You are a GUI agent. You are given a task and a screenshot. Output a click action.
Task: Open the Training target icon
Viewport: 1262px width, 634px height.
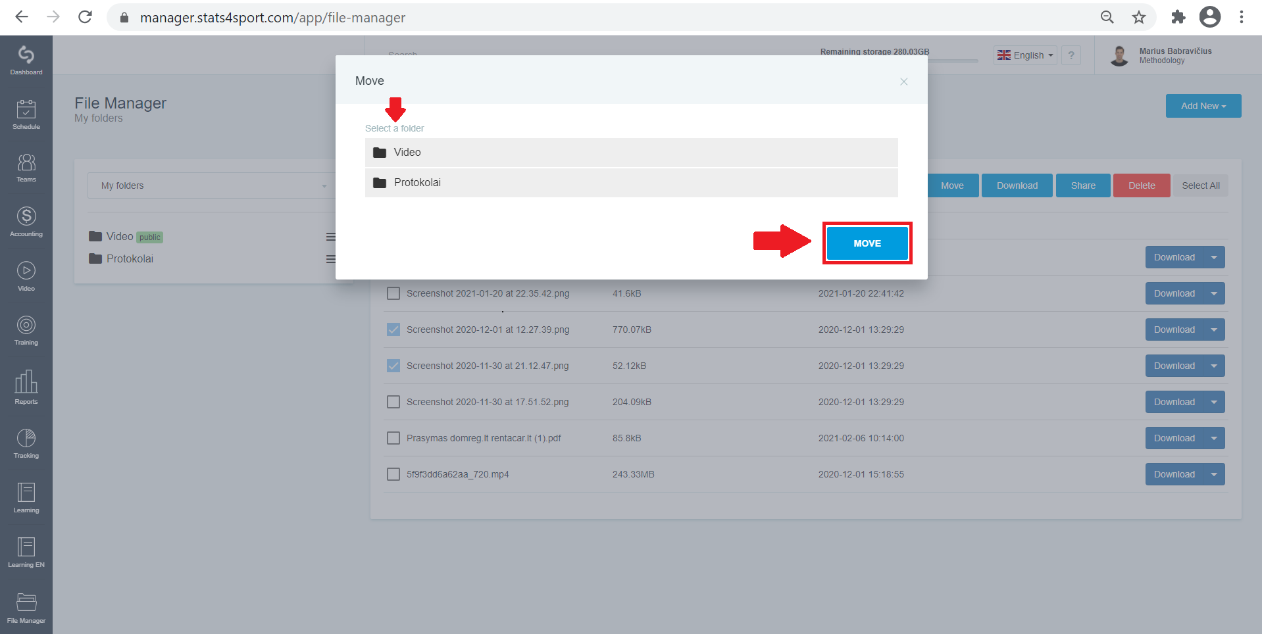(x=26, y=330)
